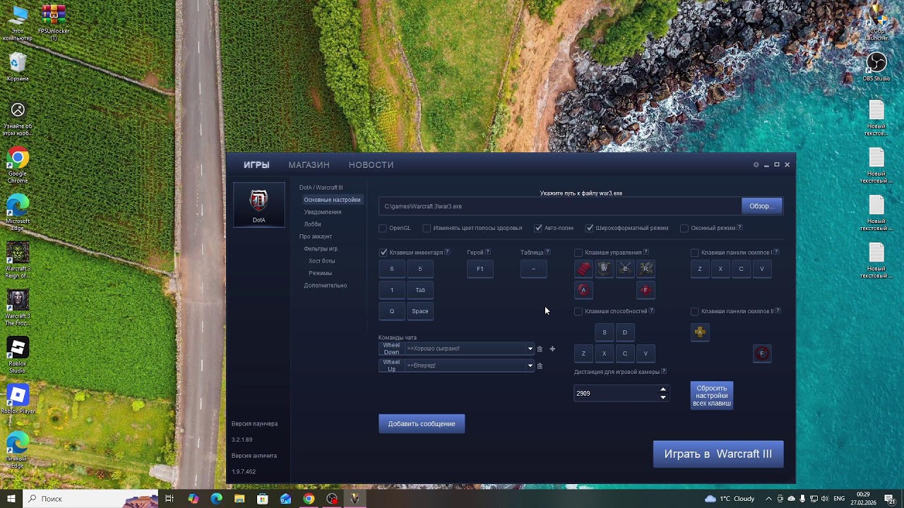Show help for Таблица hotkey
Viewport: 904px width, 508px height.
coord(548,252)
